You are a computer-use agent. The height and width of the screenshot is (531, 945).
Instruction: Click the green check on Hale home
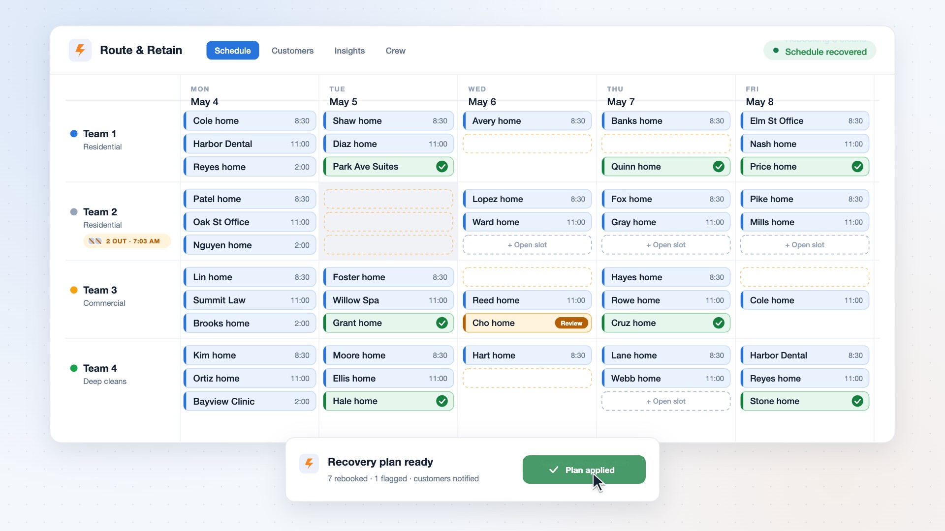pos(442,401)
